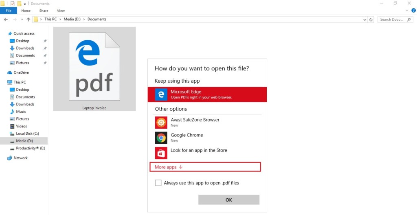
Task: Open the File ribbon tab
Action: pos(9,11)
